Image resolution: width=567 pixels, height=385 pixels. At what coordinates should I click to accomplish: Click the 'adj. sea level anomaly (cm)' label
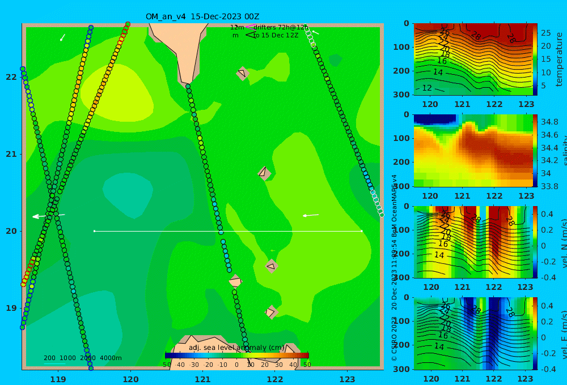click(237, 348)
